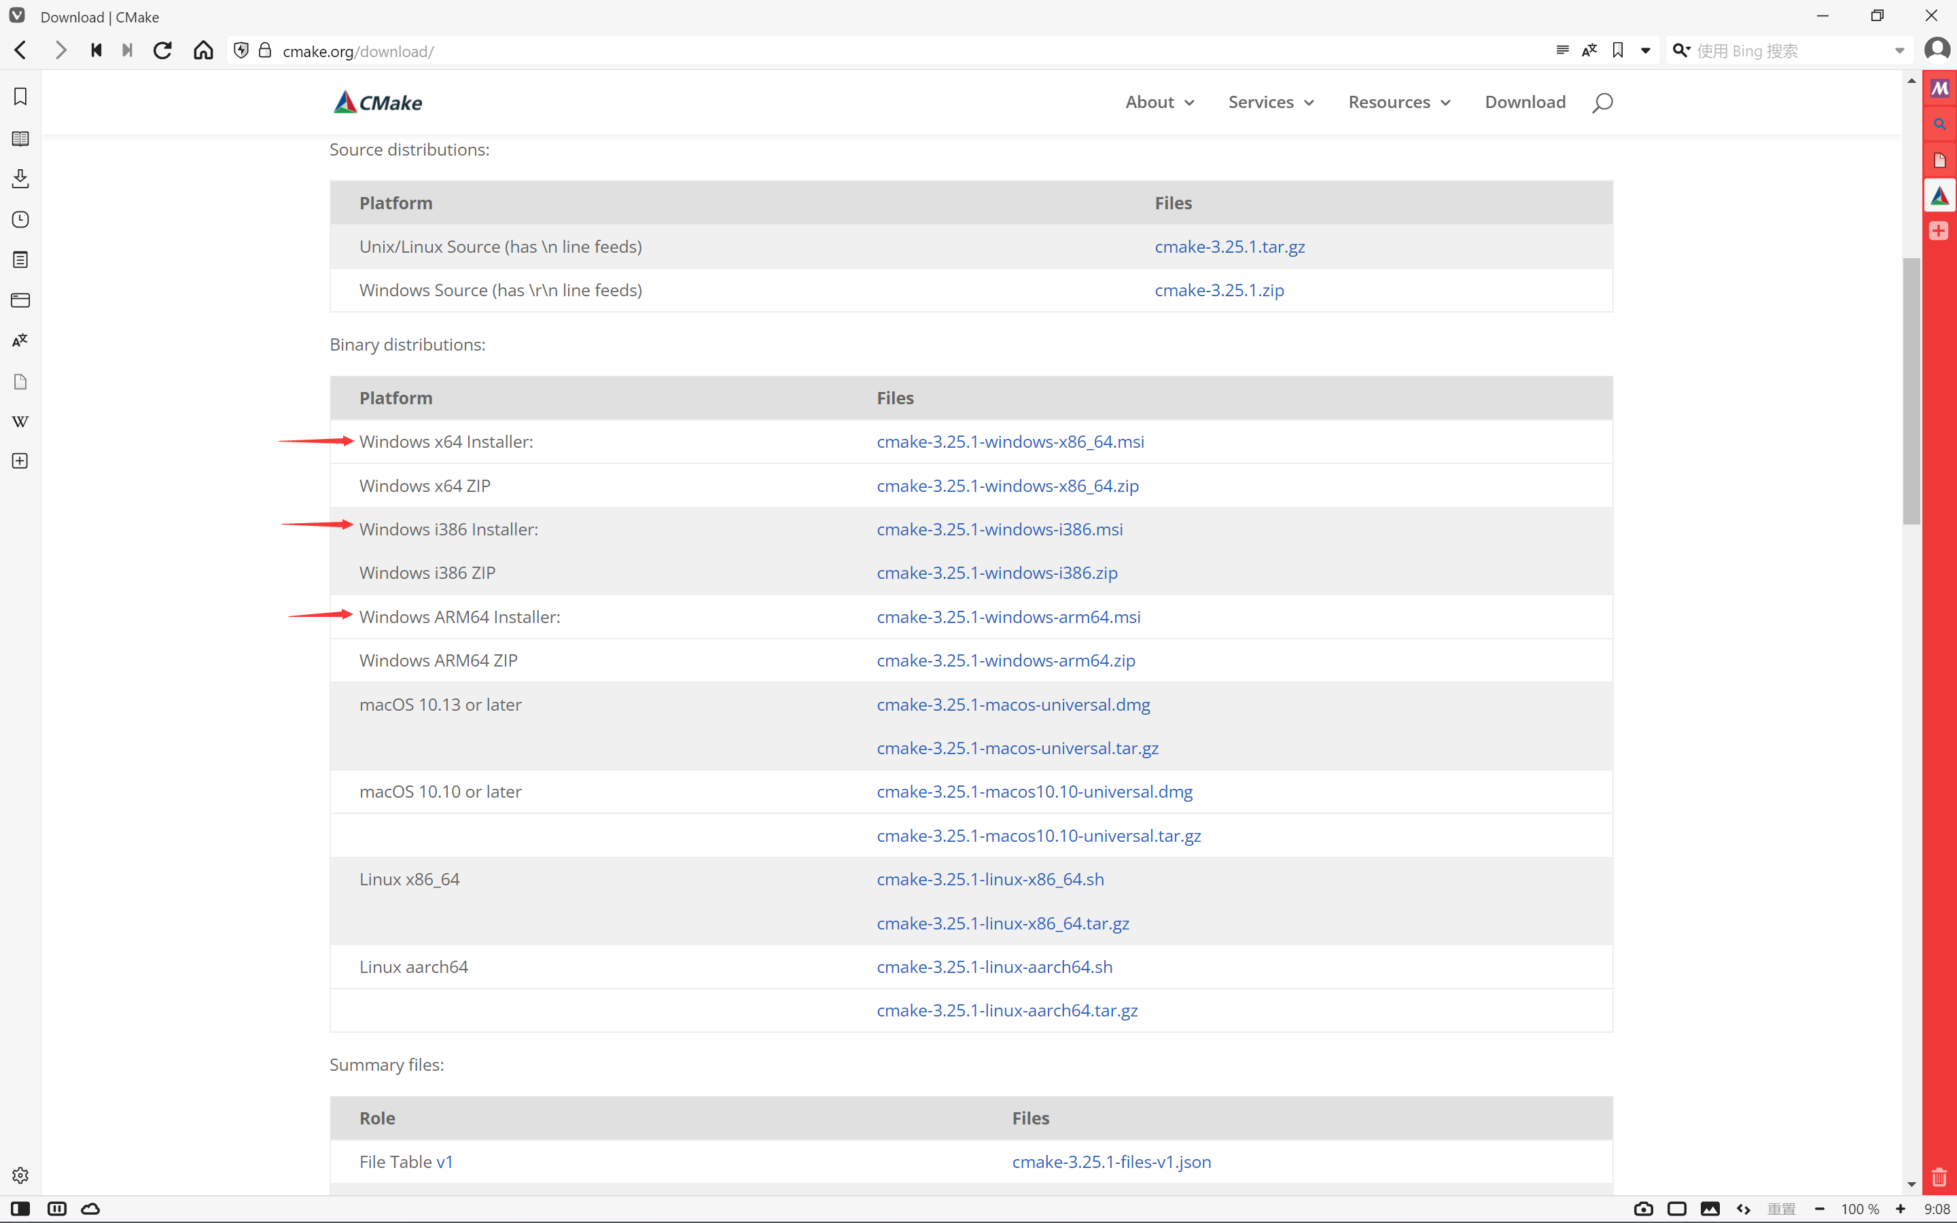The height and width of the screenshot is (1223, 1957).
Task: Open page actions code icon
Action: point(1744,1209)
